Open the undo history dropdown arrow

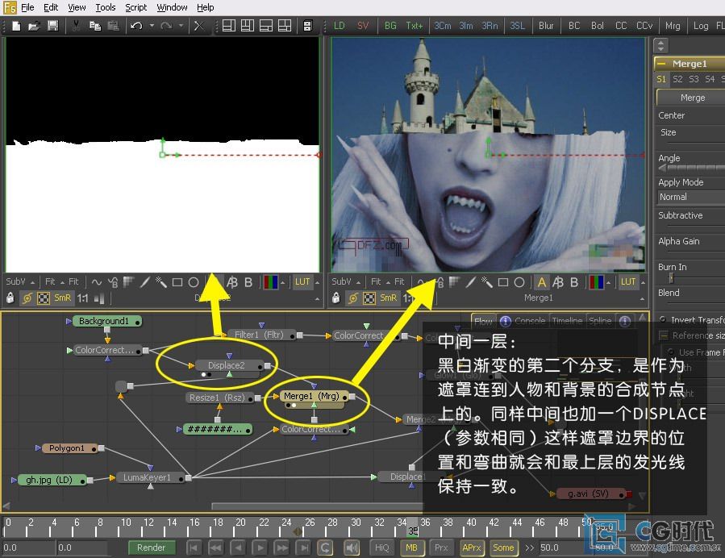(151, 26)
